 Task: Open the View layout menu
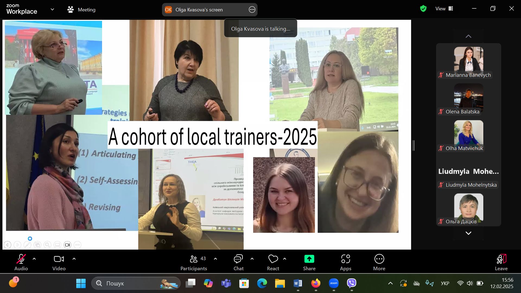point(444,9)
